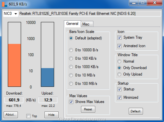Select 0 to 10 MB/s scale
Viewport: 164px width, 122px height.
[82, 75]
